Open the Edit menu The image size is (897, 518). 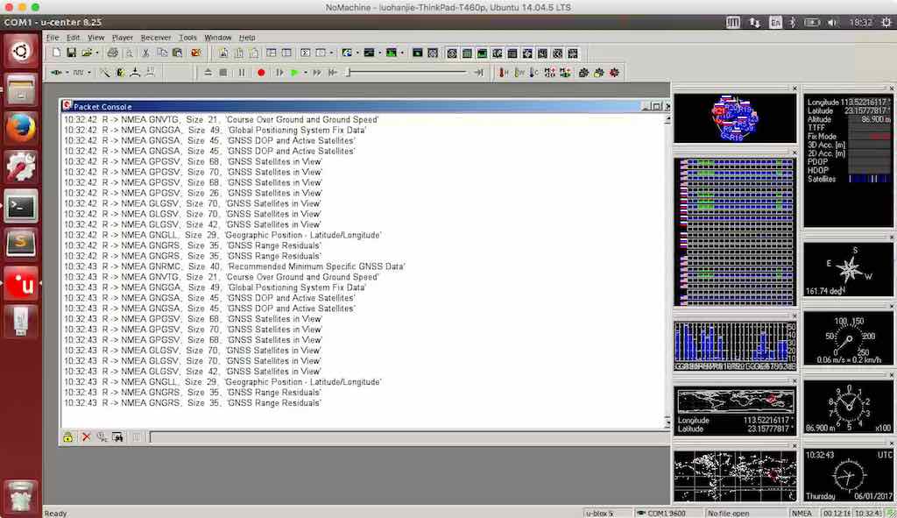[x=74, y=38]
